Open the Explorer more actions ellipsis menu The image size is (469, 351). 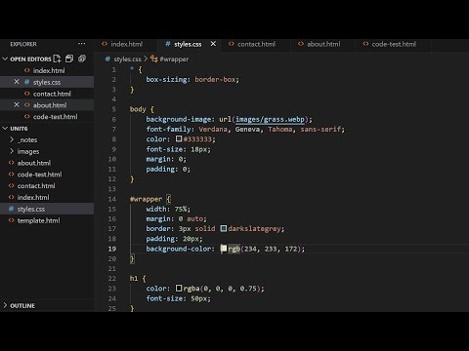click(x=81, y=44)
